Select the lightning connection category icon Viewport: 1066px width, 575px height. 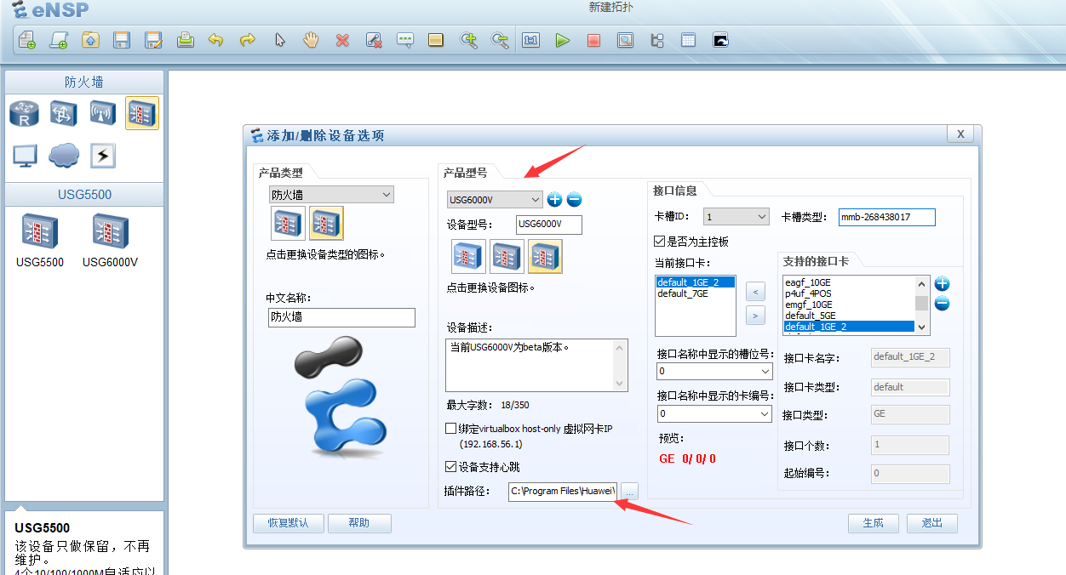click(102, 155)
